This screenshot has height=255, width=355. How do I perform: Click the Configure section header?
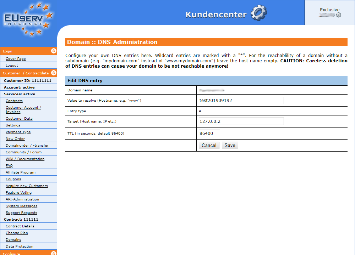pyautogui.click(x=28, y=253)
